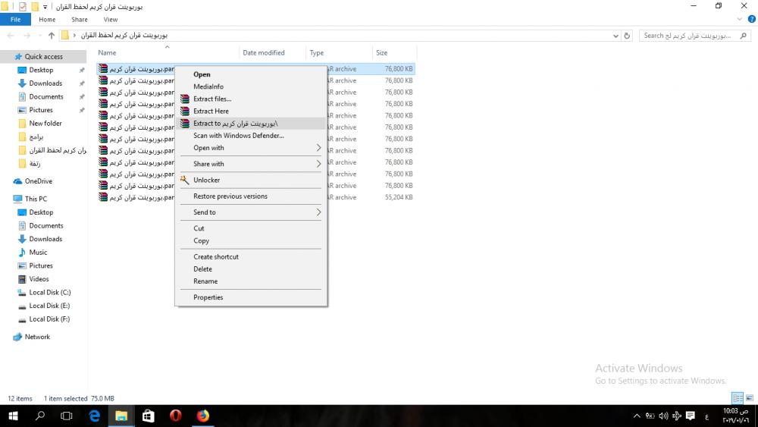Click WinRAR icon beside Extract files
Viewport: 758px width, 427px height.
point(184,99)
